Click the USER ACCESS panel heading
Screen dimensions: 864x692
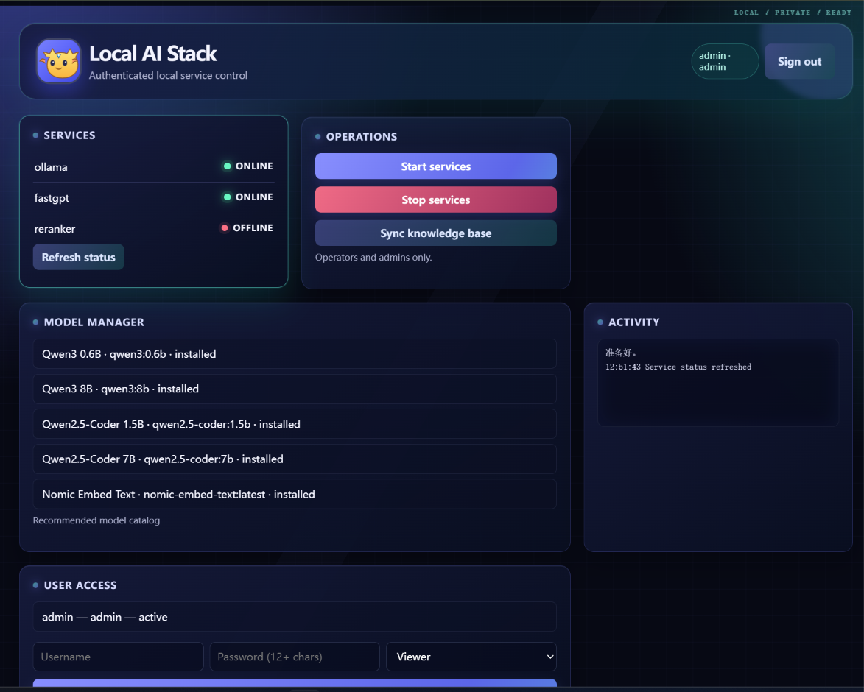(x=80, y=585)
